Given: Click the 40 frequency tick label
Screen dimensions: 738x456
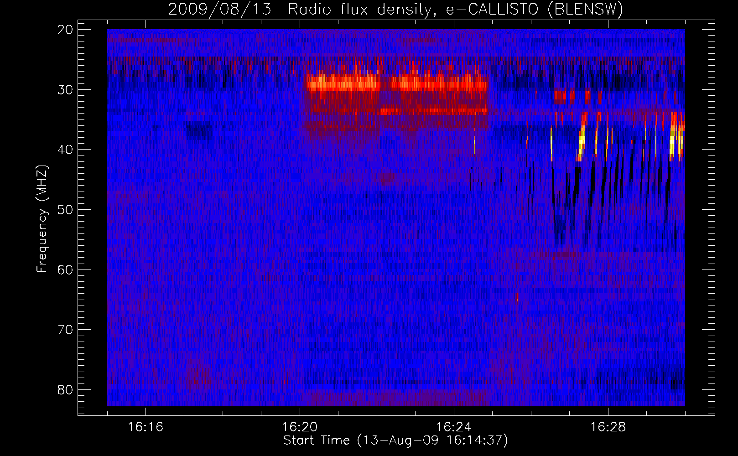Looking at the screenshot, I should point(66,150).
